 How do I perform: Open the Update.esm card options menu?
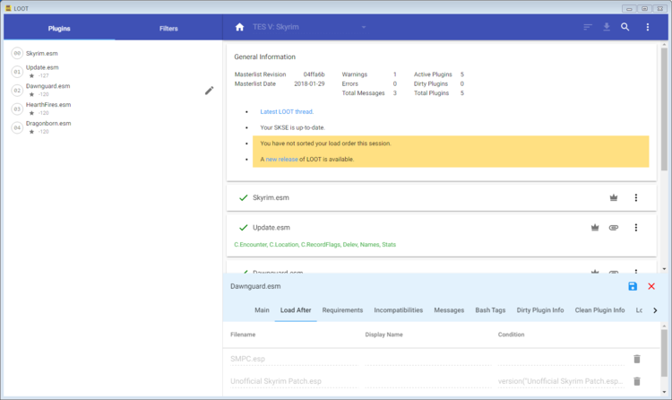point(636,228)
